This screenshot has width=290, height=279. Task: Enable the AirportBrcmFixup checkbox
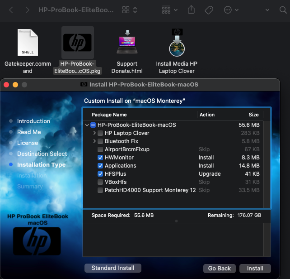[x=100, y=149]
